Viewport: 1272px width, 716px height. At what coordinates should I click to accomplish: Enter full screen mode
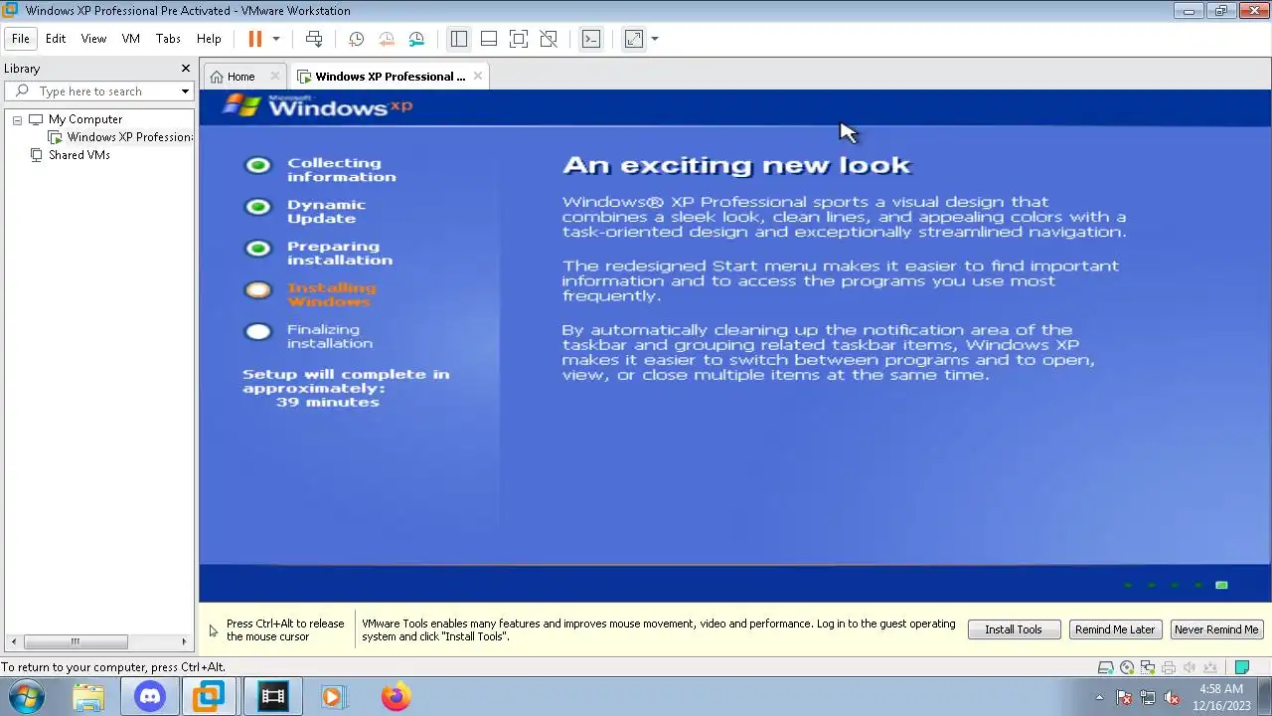[x=518, y=39]
